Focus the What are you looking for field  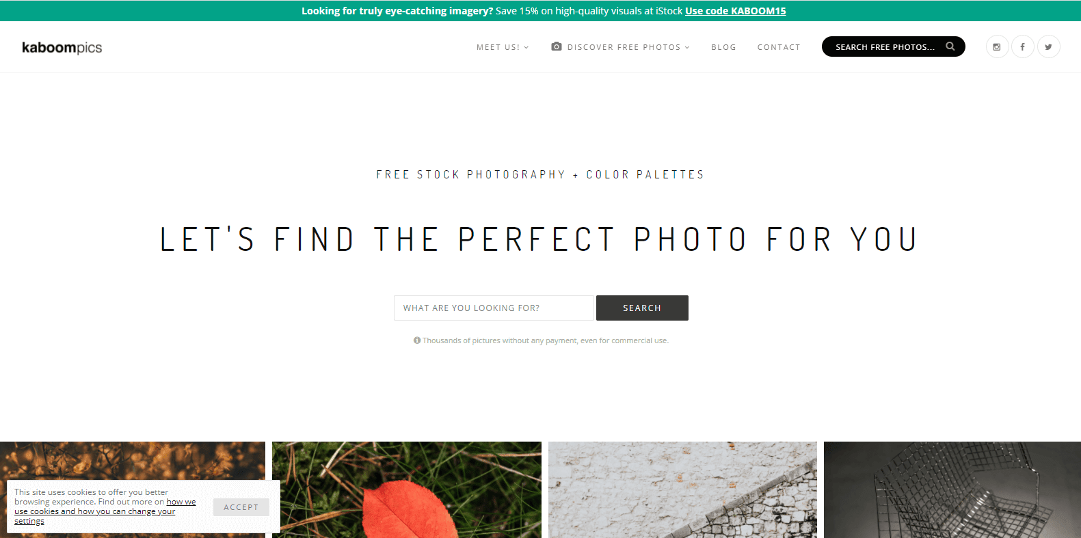(x=494, y=308)
